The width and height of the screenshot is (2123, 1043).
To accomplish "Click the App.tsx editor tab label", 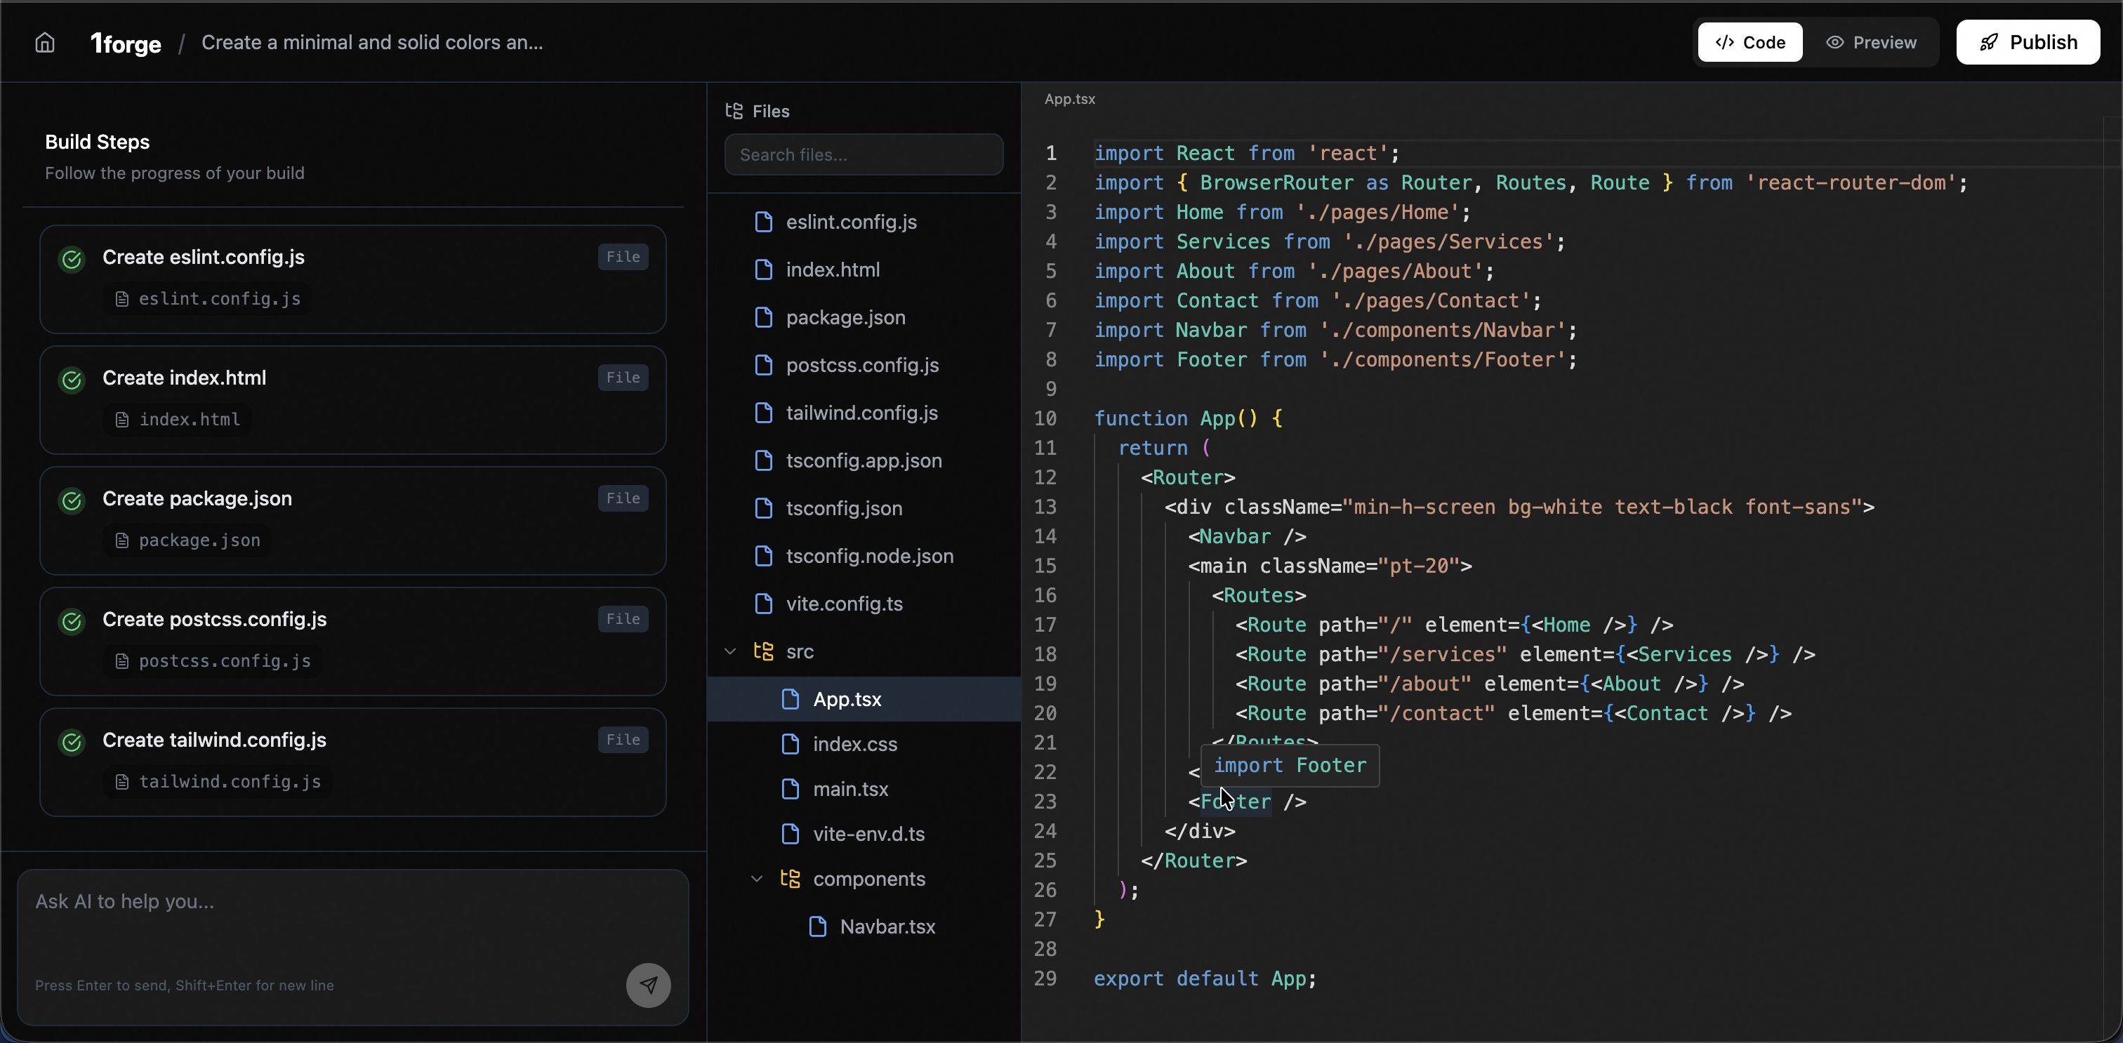I will pyautogui.click(x=1070, y=99).
